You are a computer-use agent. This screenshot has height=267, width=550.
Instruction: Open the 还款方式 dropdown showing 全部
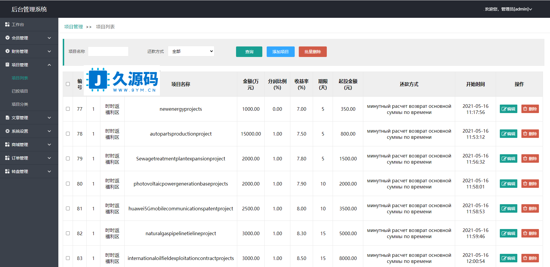click(x=191, y=51)
